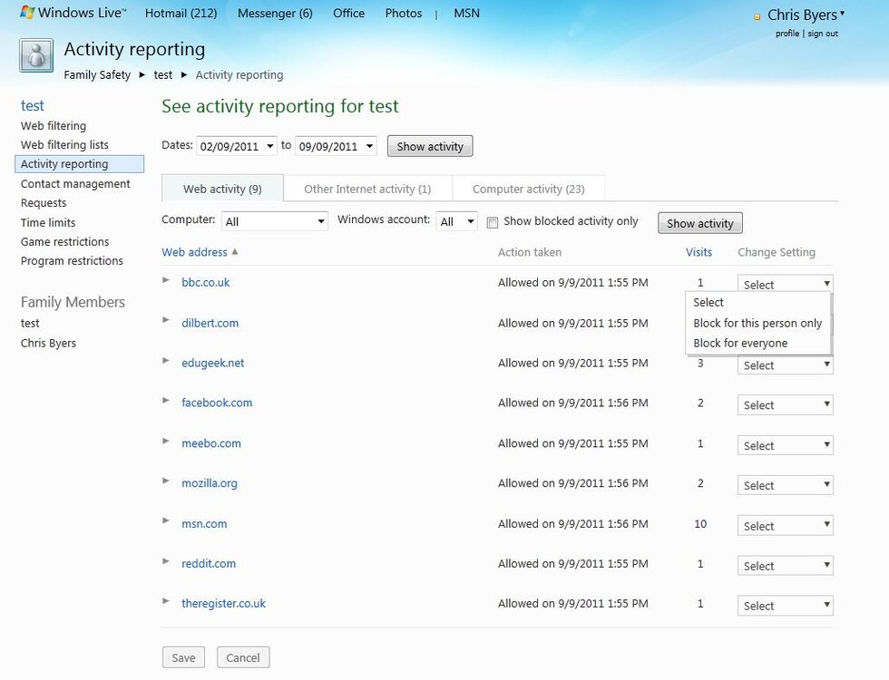Switch to Computer activity (23) tab

click(x=528, y=189)
